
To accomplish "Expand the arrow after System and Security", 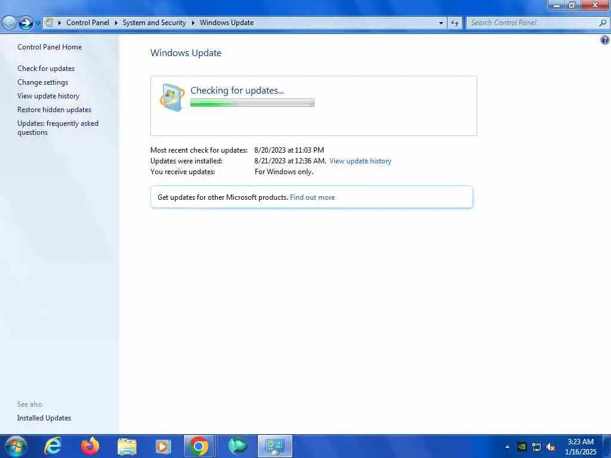I will coord(193,23).
